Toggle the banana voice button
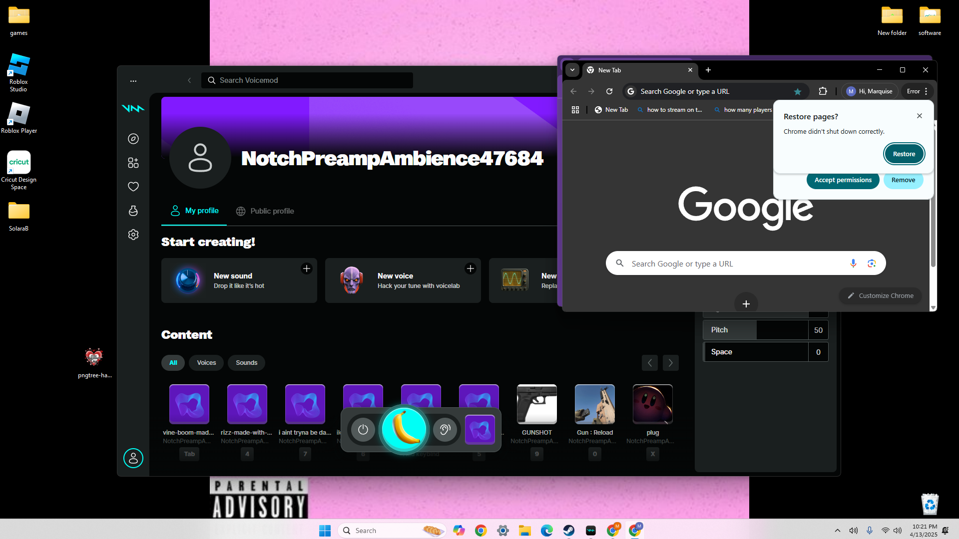This screenshot has width=959, height=539. (404, 429)
